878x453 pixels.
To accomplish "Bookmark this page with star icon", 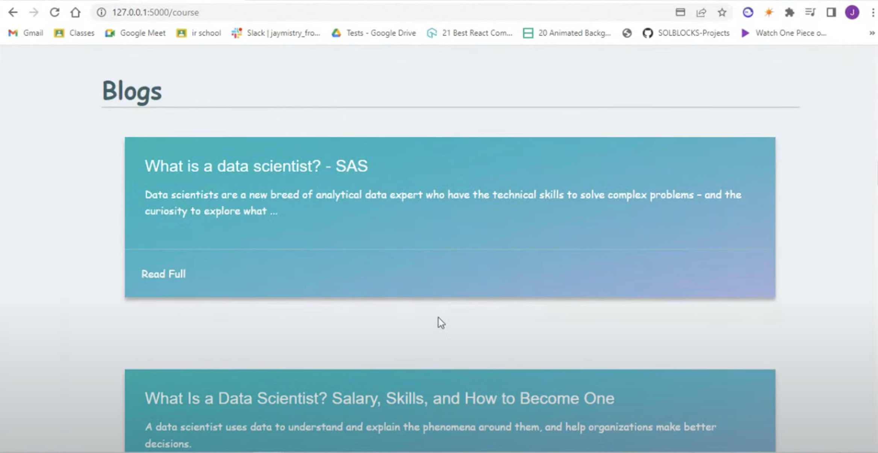I will [722, 12].
